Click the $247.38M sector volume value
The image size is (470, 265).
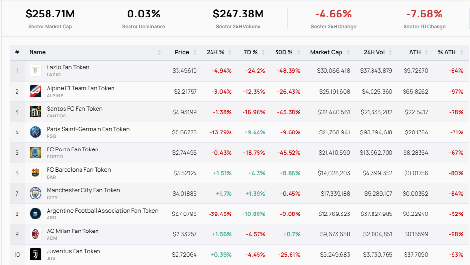point(238,14)
